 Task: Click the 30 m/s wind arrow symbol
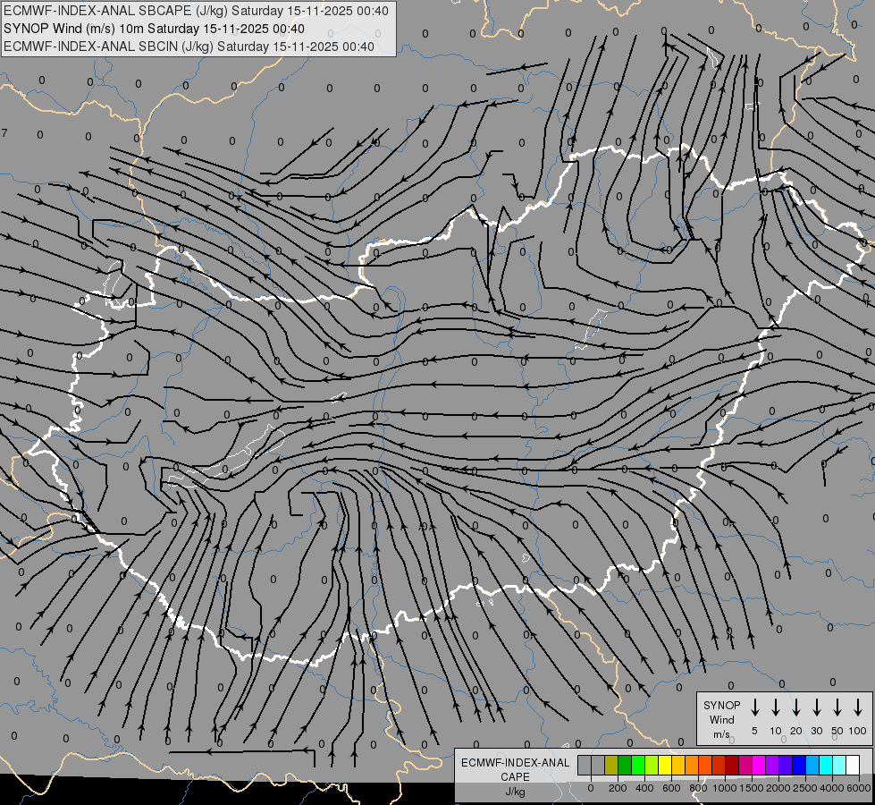click(x=816, y=708)
